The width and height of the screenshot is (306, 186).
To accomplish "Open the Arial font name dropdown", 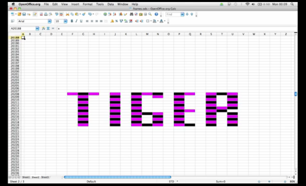I will click(50, 21).
